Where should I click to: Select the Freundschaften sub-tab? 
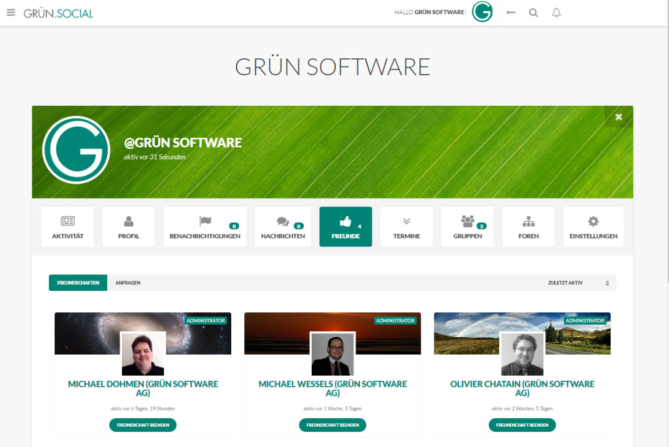[x=78, y=282]
